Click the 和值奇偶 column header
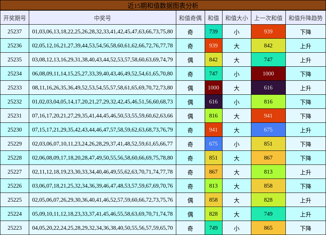Viewport: 326px width, 235px height. pyautogui.click(x=190, y=18)
